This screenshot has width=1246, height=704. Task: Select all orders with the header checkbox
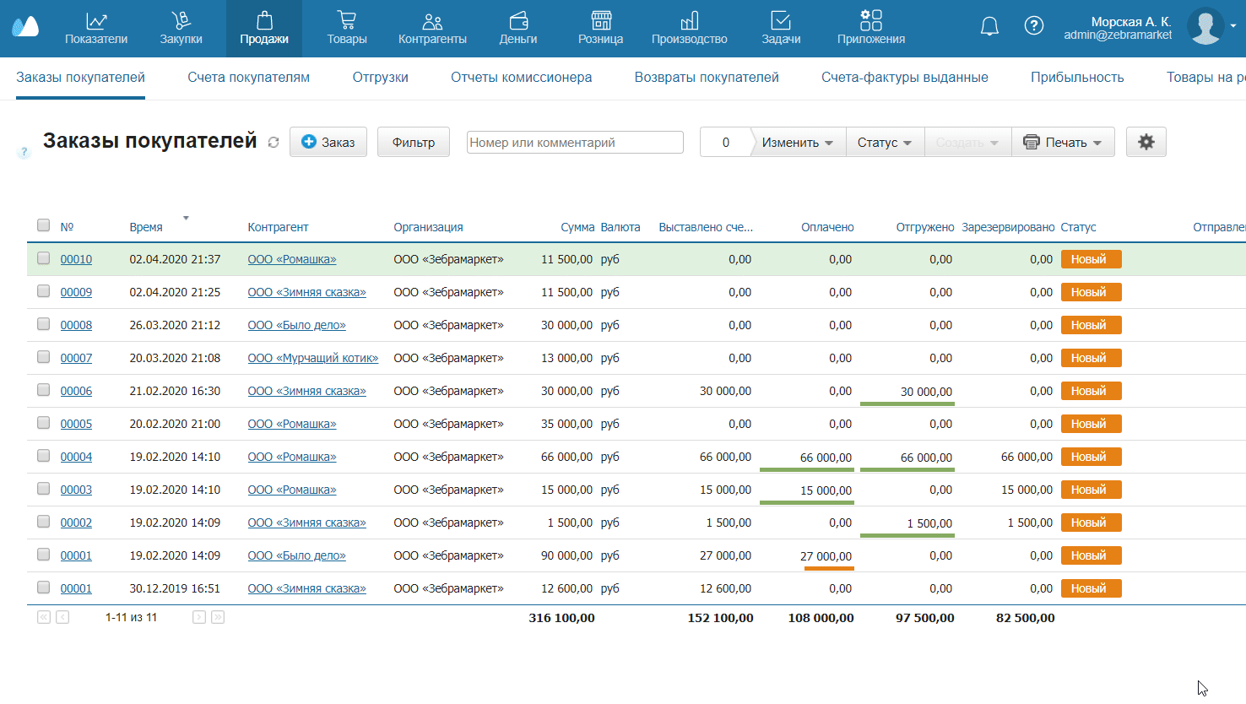(43, 225)
